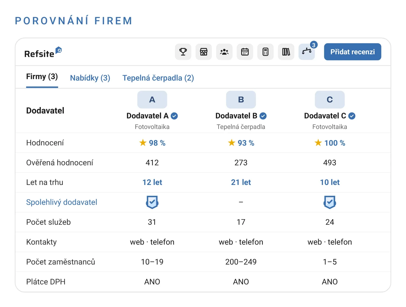Screen dimensions: 406x307
Task: Click the 10 let value
Action: click(330, 182)
